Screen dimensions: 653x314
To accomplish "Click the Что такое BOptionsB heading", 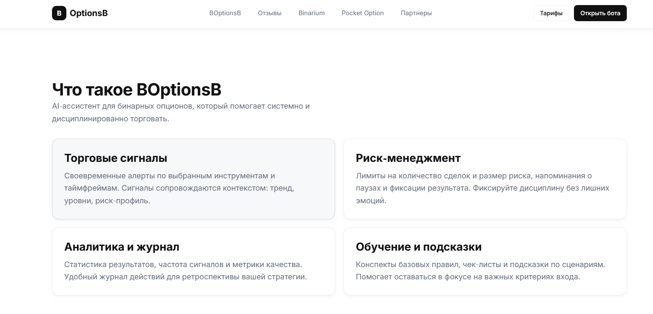I will point(137,90).
